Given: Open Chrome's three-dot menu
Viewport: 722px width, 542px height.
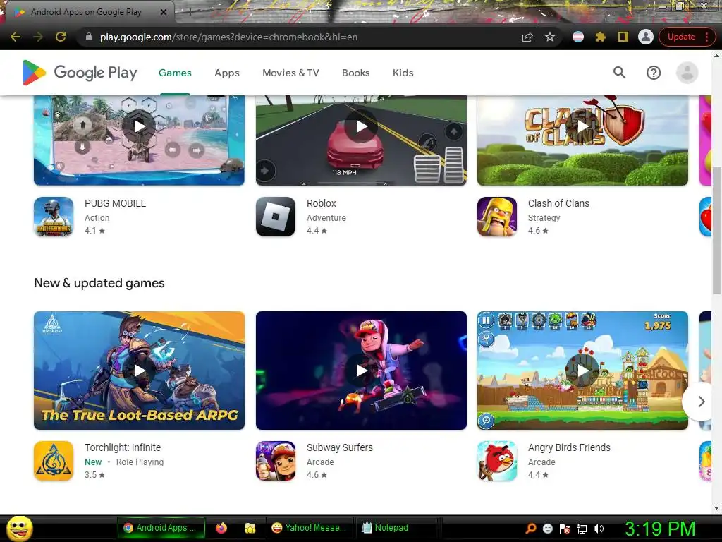Looking at the screenshot, I should [706, 37].
